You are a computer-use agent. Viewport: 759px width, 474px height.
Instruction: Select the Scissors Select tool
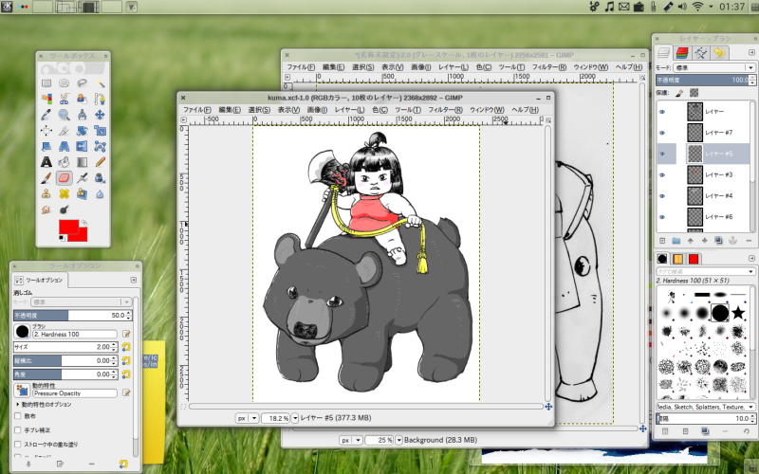pos(64,99)
